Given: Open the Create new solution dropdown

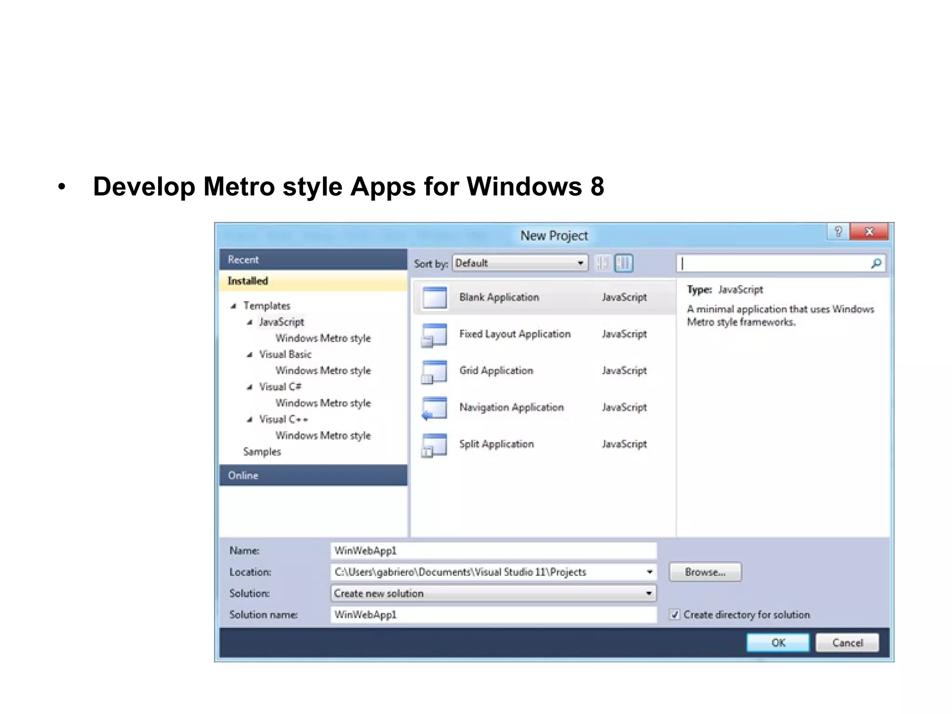Looking at the screenshot, I should 493,593.
